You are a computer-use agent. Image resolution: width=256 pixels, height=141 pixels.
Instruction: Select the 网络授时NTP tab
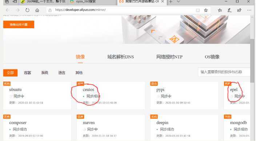(x=169, y=57)
